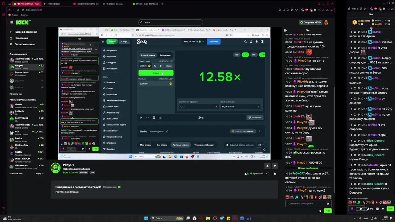Focus the Поиск search field

(171, 22)
